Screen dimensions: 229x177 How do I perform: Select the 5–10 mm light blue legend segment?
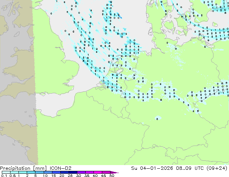[x=40, y=172]
